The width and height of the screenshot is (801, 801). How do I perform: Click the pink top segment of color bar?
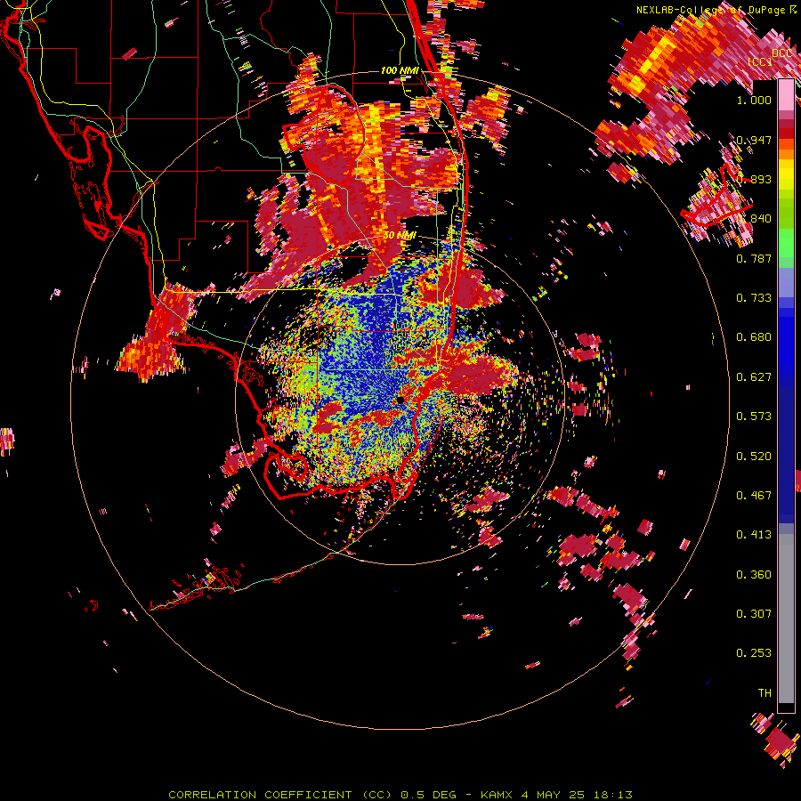[x=786, y=95]
